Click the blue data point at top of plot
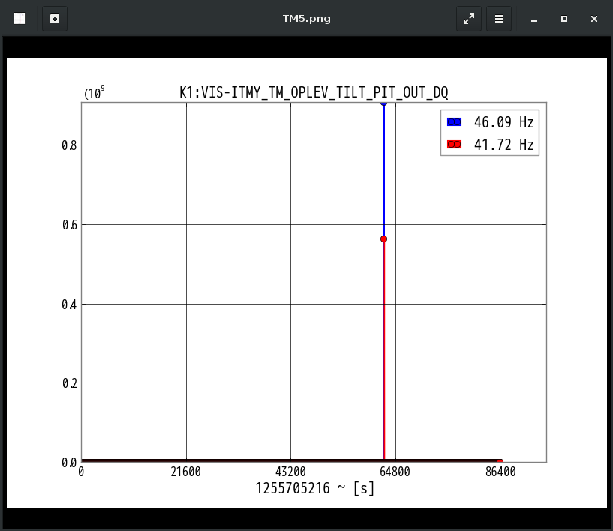This screenshot has width=613, height=531. 383,103
